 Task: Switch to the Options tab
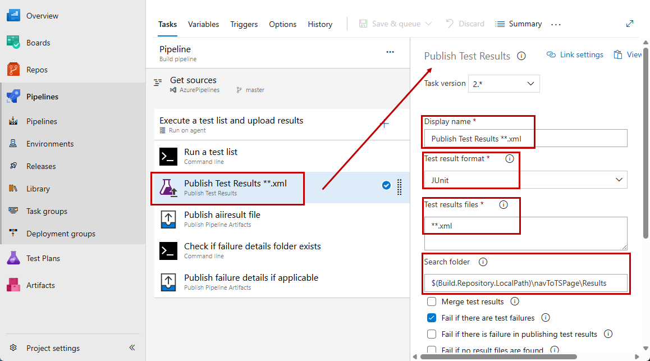[x=283, y=24]
